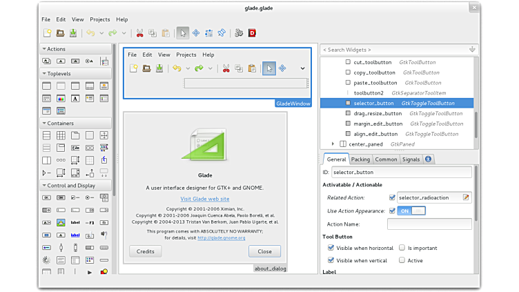Image resolution: width=519 pixels, height=292 pixels.
Task: Click the Undo arrow in main toolbar
Action: pyautogui.click(x=90, y=32)
